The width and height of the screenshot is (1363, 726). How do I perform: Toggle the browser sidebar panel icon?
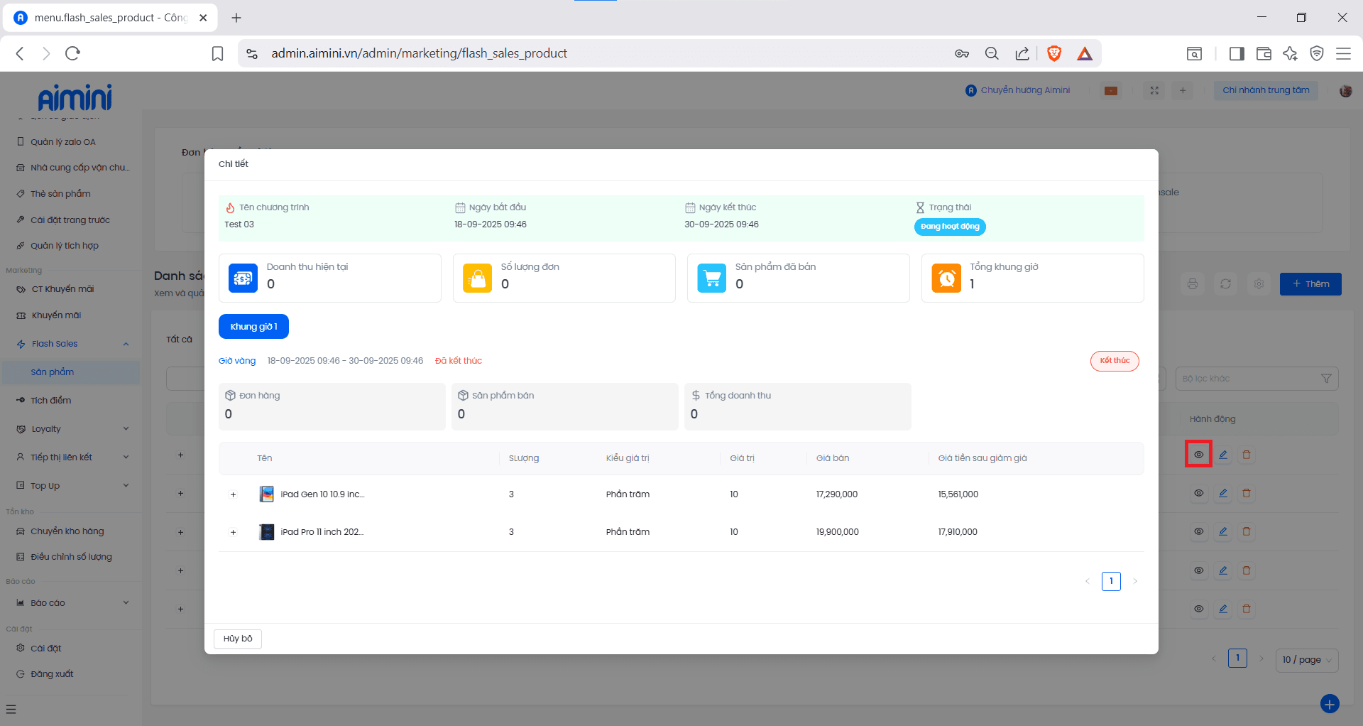coord(1237,54)
